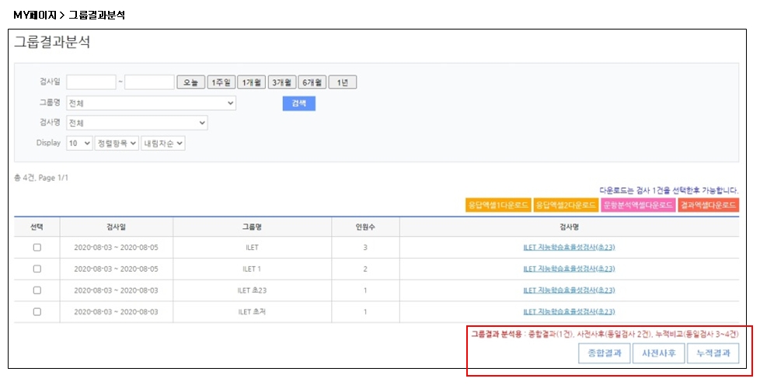Select the ILET 1 row checkbox

tap(37, 269)
